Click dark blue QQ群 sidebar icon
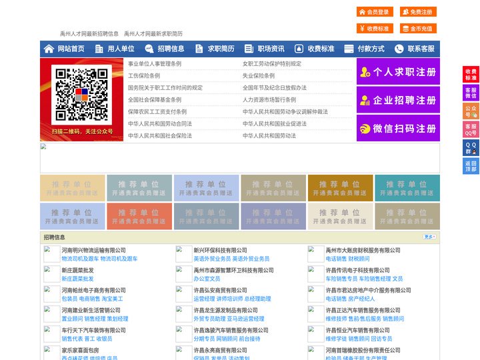This screenshot has width=480, height=360. [471, 148]
